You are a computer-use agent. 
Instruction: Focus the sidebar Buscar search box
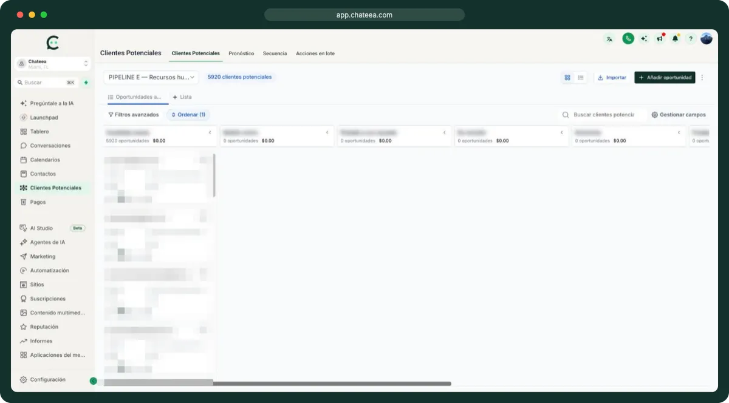point(47,83)
